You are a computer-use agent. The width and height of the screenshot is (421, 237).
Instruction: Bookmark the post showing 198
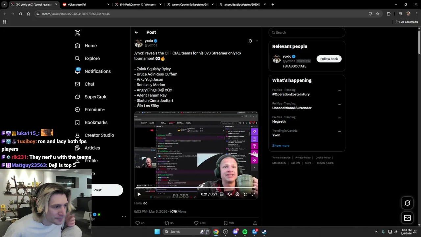[x=229, y=223]
